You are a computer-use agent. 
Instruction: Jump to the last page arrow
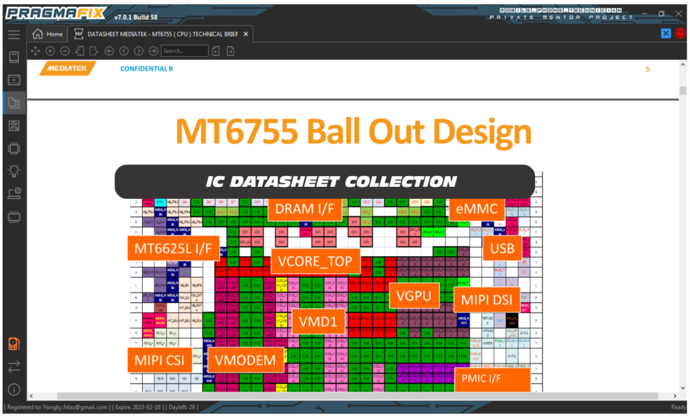pos(153,51)
